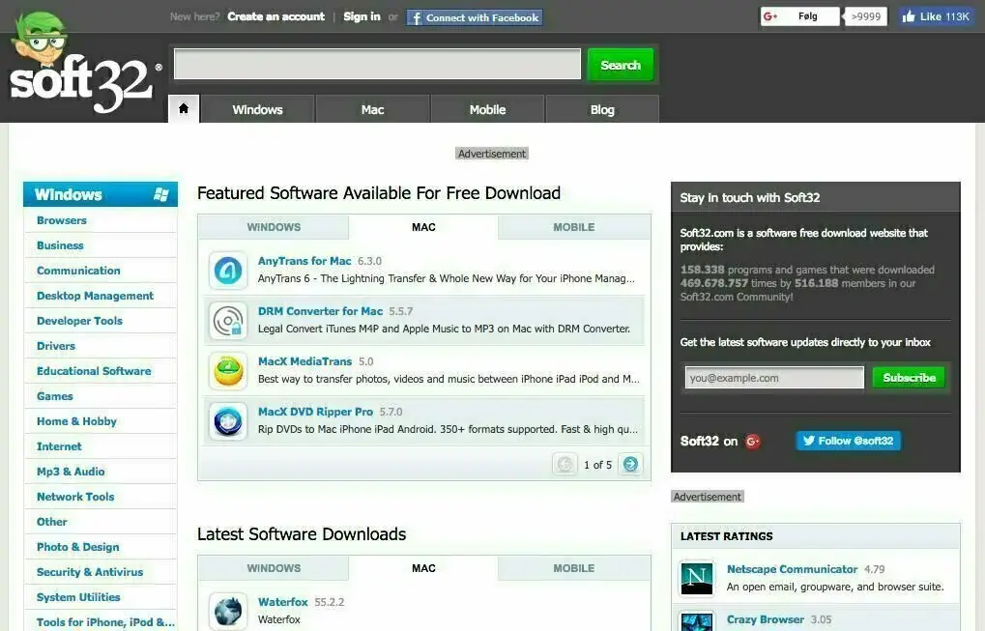Follow @soft32 on Twitter
This screenshot has width=985, height=631.
coord(848,441)
